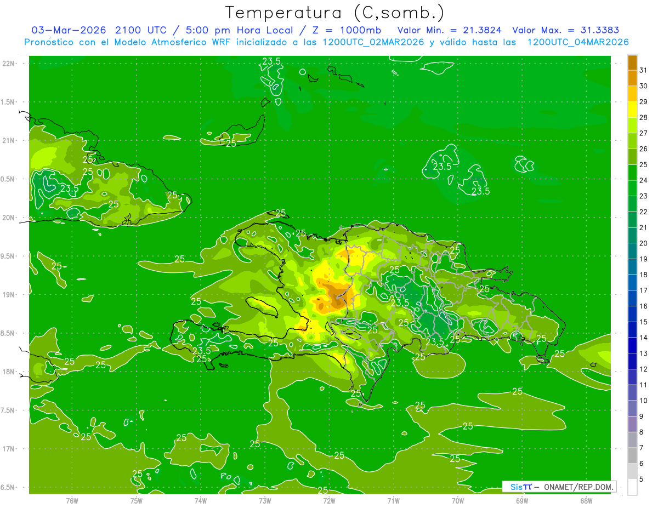Click the '71W' longitude axis label

click(x=393, y=500)
